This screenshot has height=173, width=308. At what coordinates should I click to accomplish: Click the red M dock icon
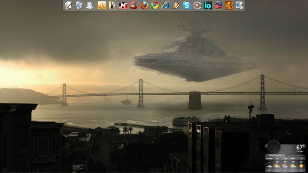tap(123, 5)
